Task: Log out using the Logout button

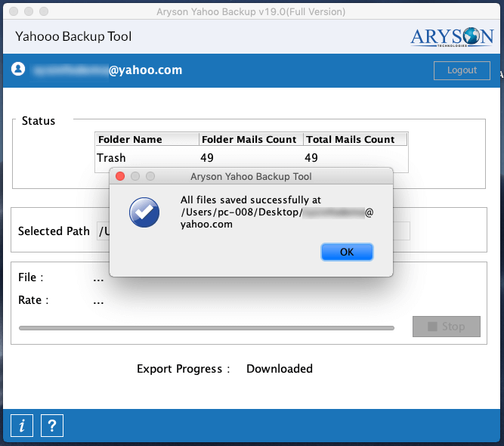Action: click(x=462, y=70)
